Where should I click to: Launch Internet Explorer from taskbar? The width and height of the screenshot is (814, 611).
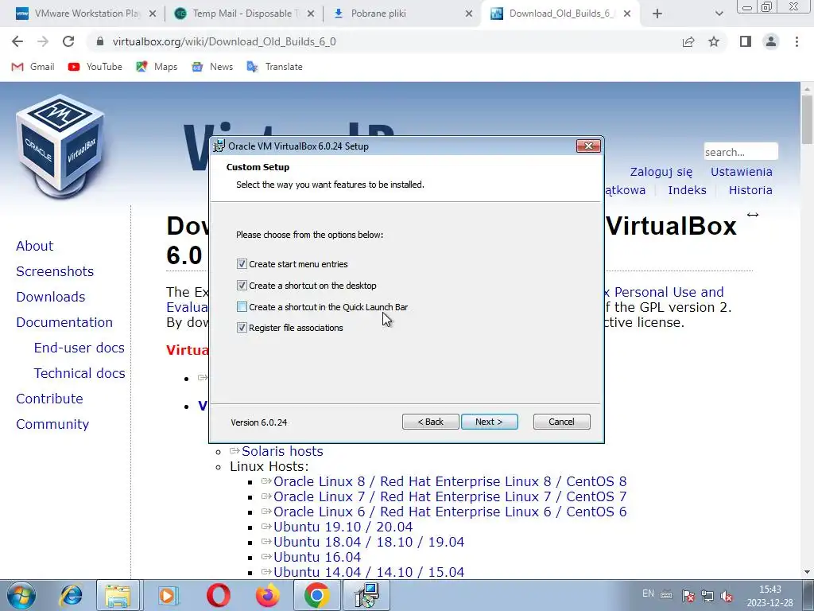click(71, 595)
